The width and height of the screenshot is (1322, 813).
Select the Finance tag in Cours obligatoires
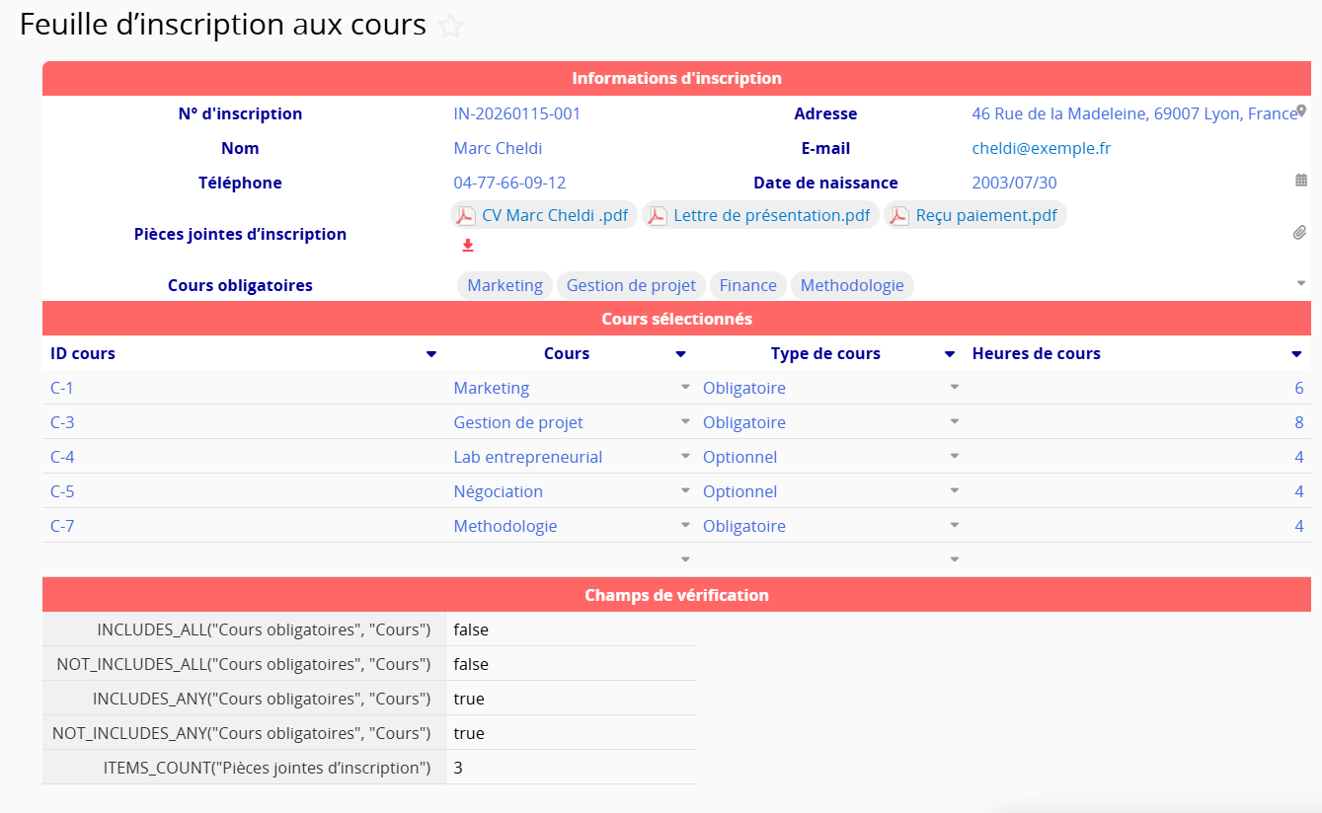pyautogui.click(x=747, y=285)
